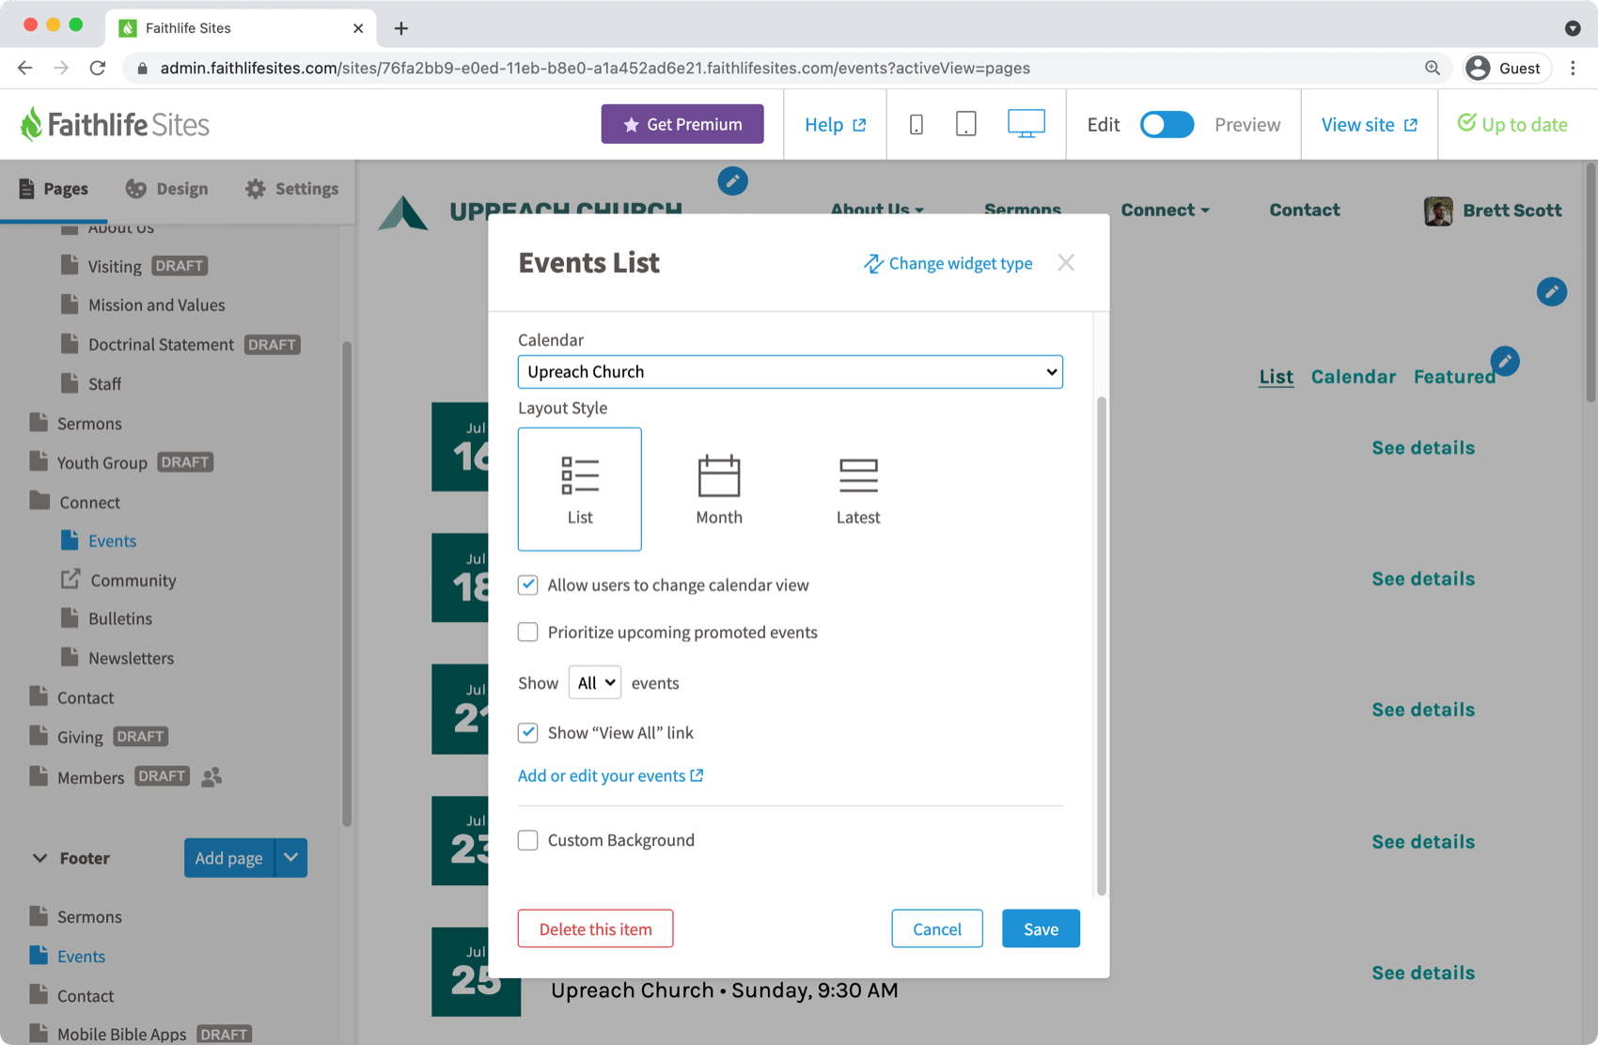Viewport: 1598px width, 1045px height.
Task: Click Brett Scott's avatar
Action: (1438, 211)
